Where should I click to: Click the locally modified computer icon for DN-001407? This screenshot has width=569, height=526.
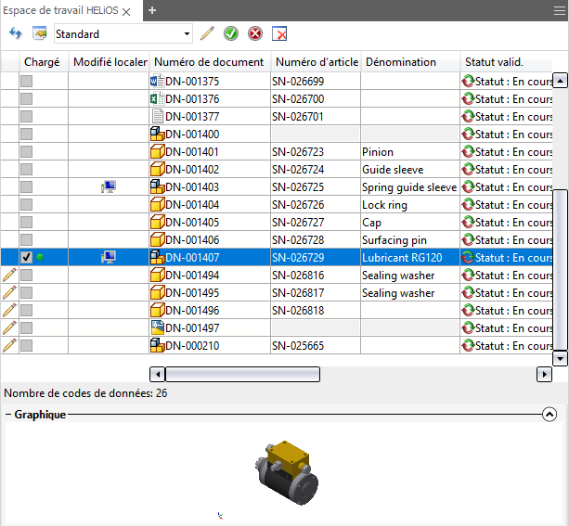point(109,258)
